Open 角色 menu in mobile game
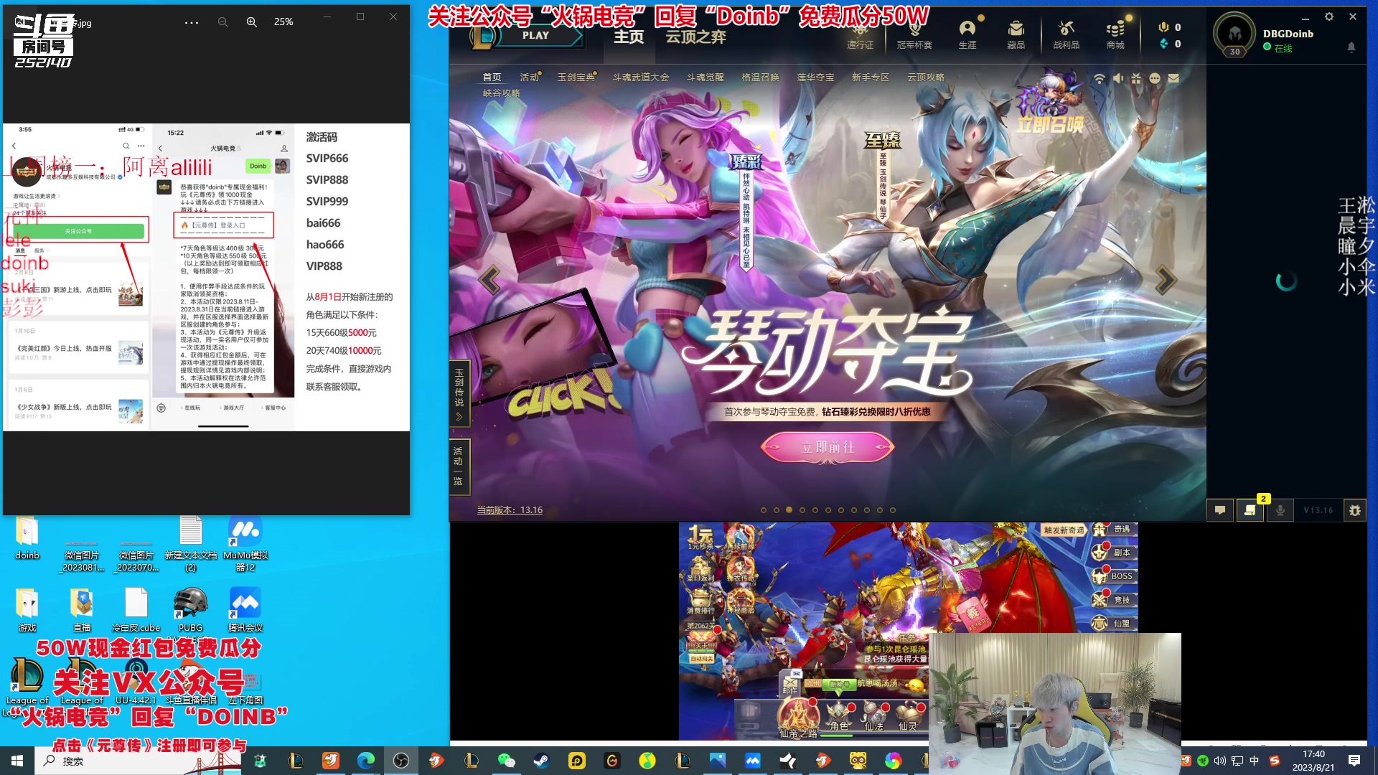The image size is (1378, 775). coord(838,716)
